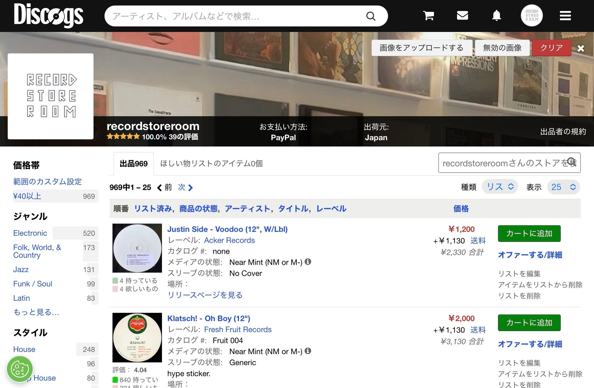This screenshot has width=594, height=388.
Task: Expand the 表示 items-per-page dropdown showing 25
Action: (563, 187)
